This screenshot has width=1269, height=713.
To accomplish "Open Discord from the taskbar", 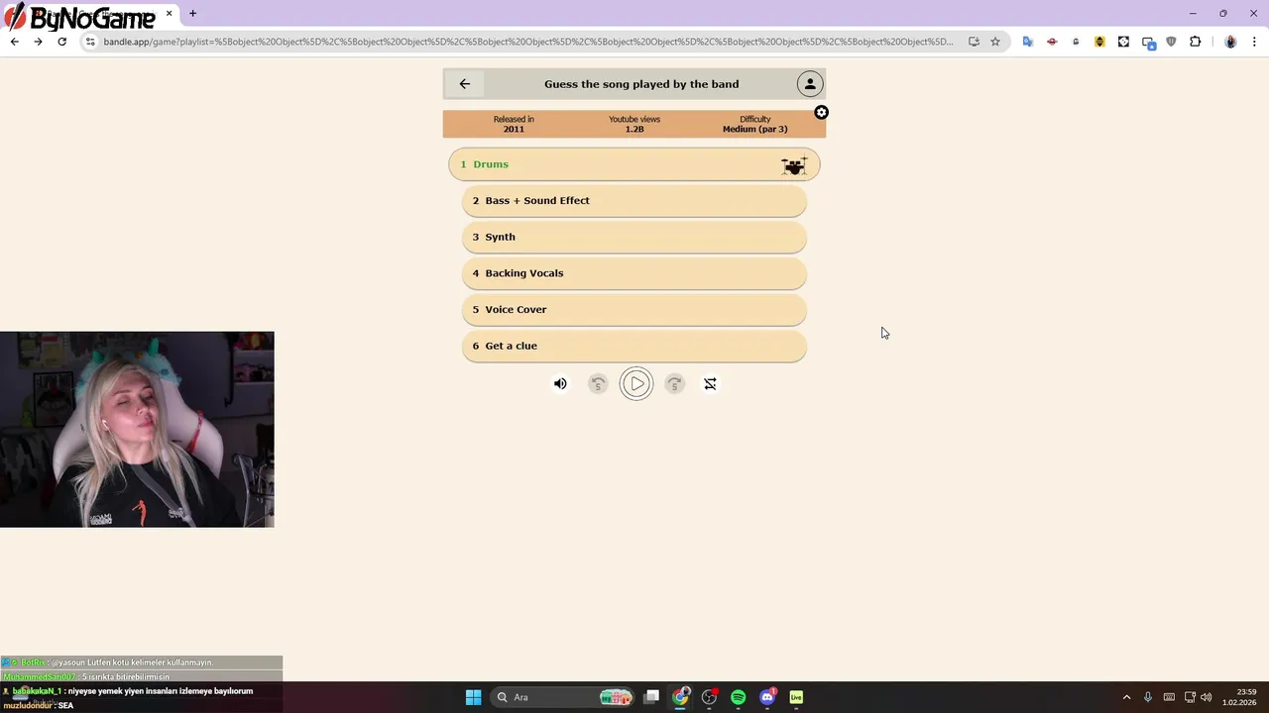I will click(x=767, y=697).
